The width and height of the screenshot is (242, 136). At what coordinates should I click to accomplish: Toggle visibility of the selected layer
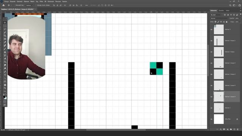coord(211,97)
